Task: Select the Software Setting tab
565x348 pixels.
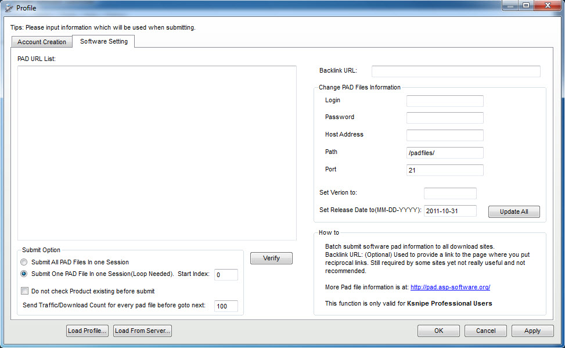Action: pos(104,41)
